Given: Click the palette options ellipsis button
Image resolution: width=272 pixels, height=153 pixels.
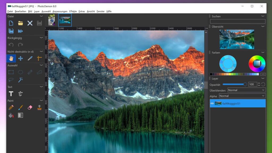Looking at the screenshot, I should pyautogui.click(x=263, y=74).
